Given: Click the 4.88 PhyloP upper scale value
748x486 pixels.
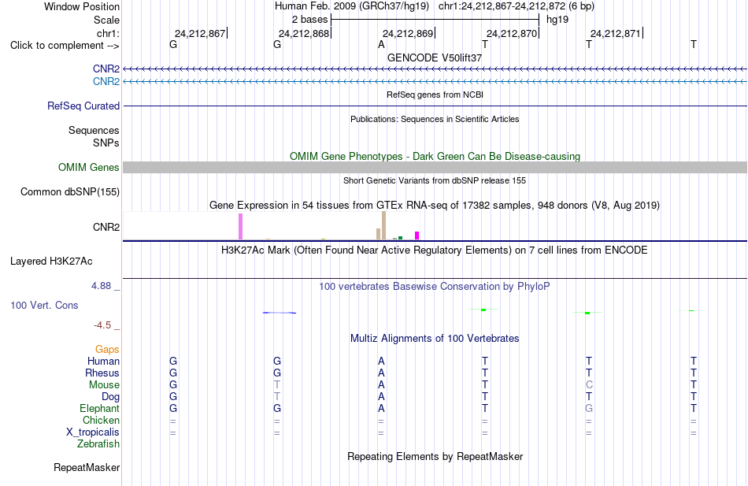Looking at the screenshot, I should point(101,286).
